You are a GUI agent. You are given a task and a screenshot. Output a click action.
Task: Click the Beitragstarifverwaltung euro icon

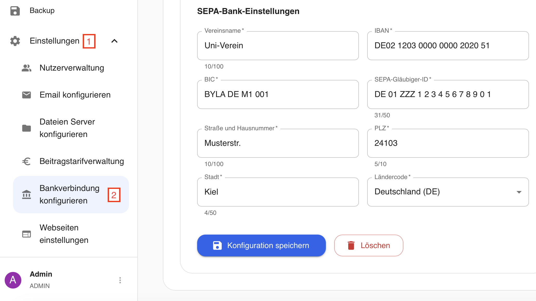[x=27, y=161]
